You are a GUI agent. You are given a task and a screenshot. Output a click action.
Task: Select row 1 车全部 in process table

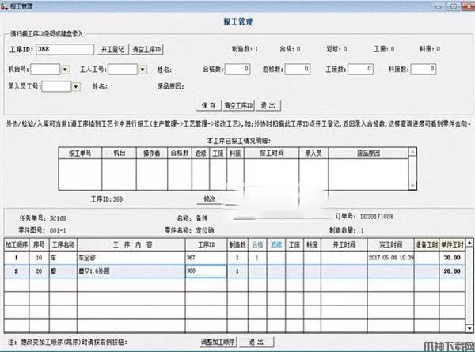click(119, 258)
